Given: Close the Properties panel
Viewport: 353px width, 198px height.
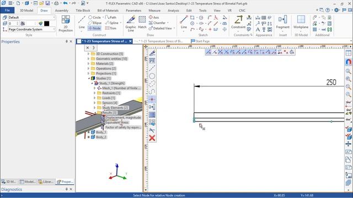Looking at the screenshot, I should [71, 42].
